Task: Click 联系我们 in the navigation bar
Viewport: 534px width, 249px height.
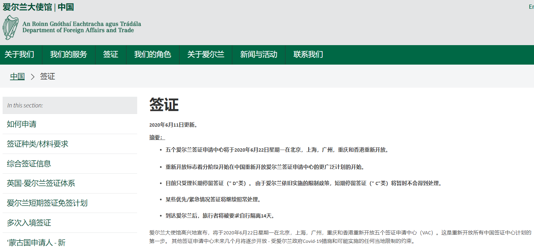Action: (308, 55)
